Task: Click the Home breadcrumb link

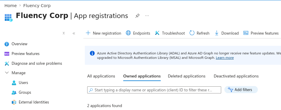Action: (10, 6)
